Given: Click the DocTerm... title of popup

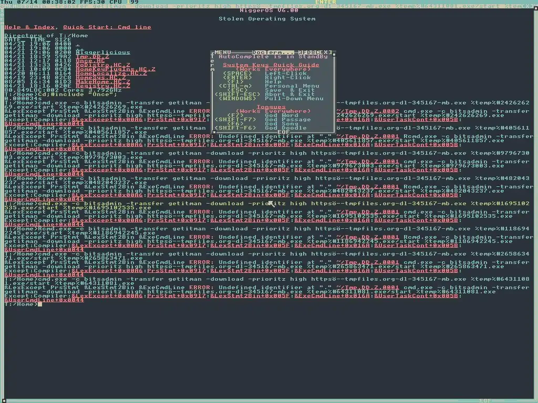Looking at the screenshot, I should pos(273,52).
